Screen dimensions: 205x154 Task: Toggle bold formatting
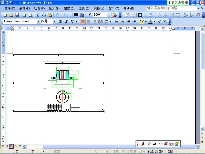pos(60,22)
